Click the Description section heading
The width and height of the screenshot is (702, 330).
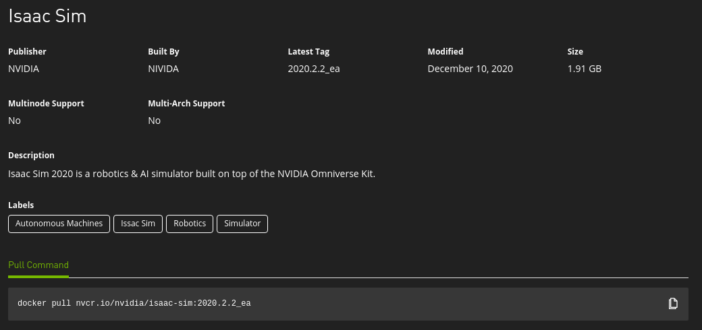click(31, 156)
